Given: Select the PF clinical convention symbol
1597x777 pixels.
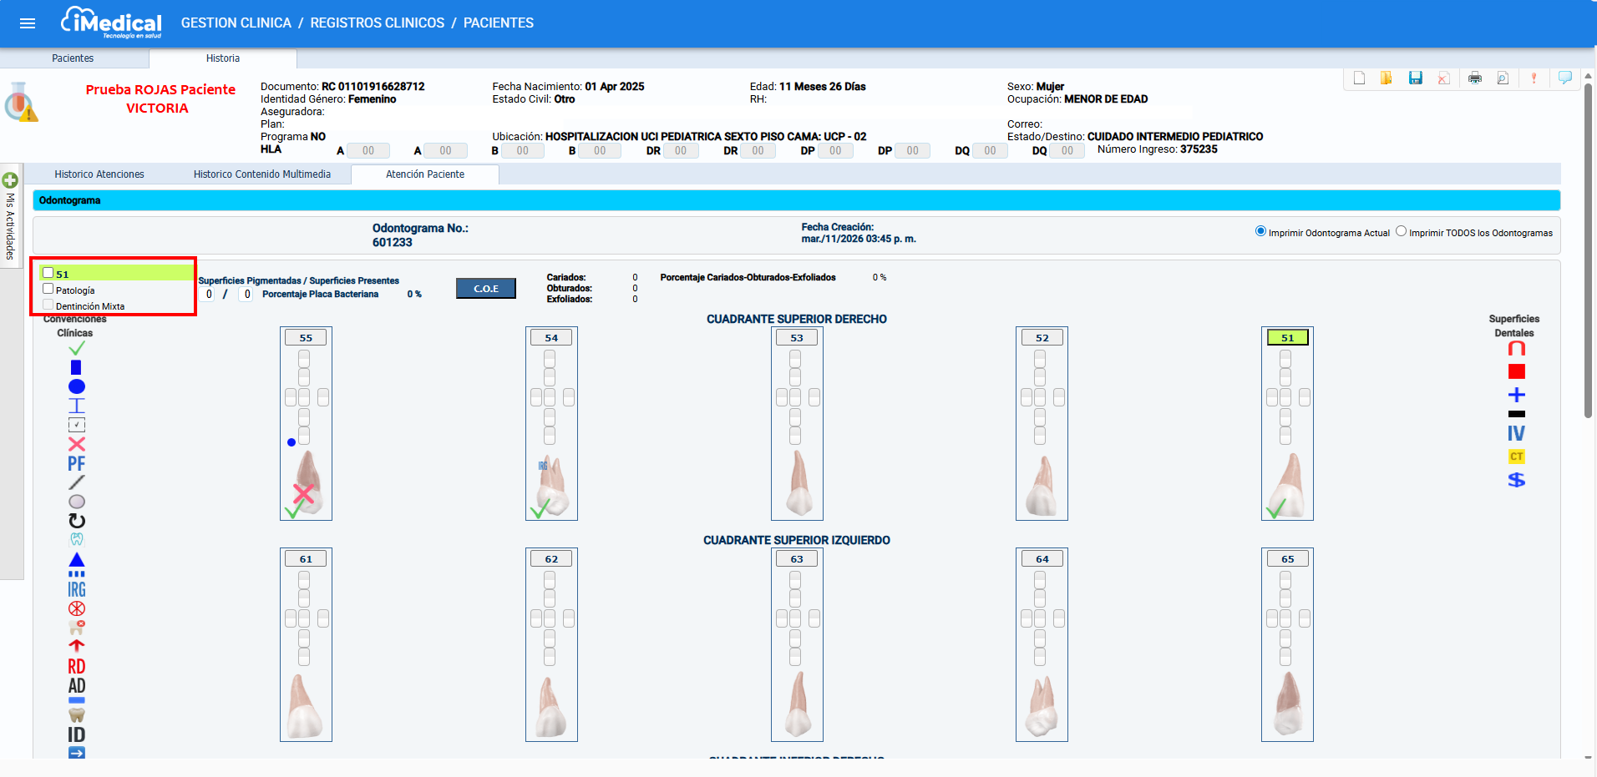Looking at the screenshot, I should [77, 463].
